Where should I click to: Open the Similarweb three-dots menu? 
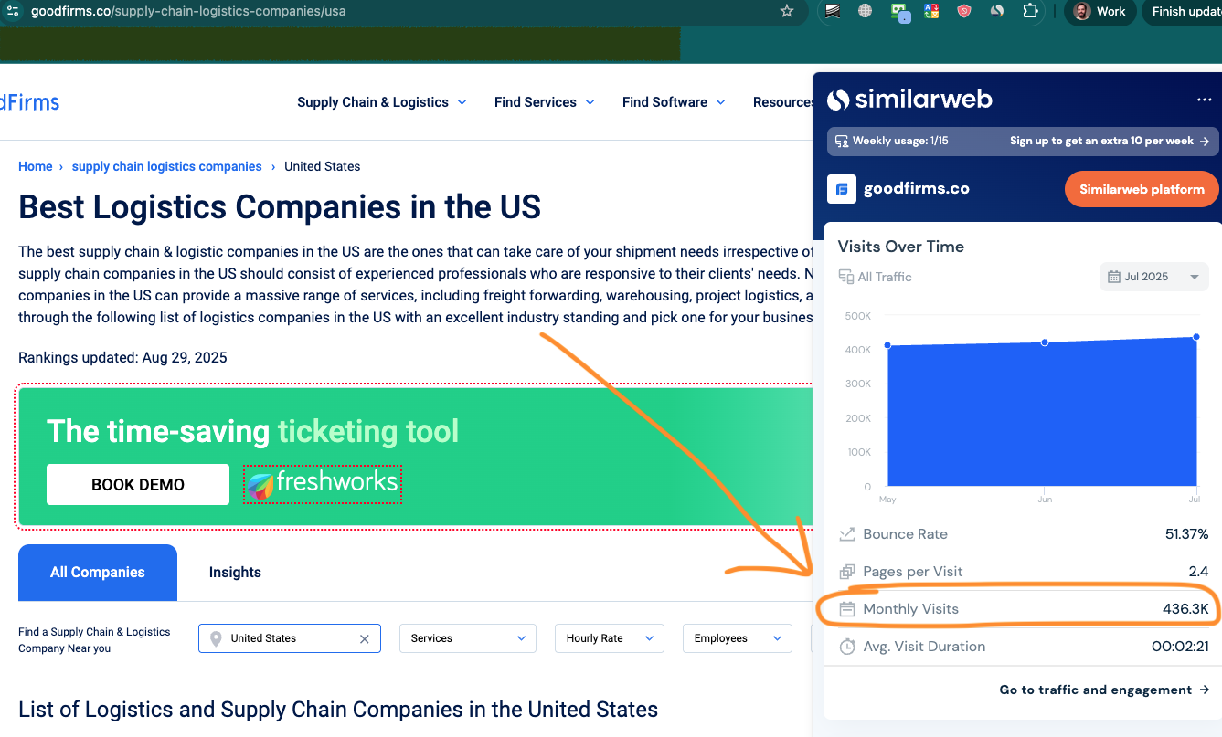[x=1204, y=100]
